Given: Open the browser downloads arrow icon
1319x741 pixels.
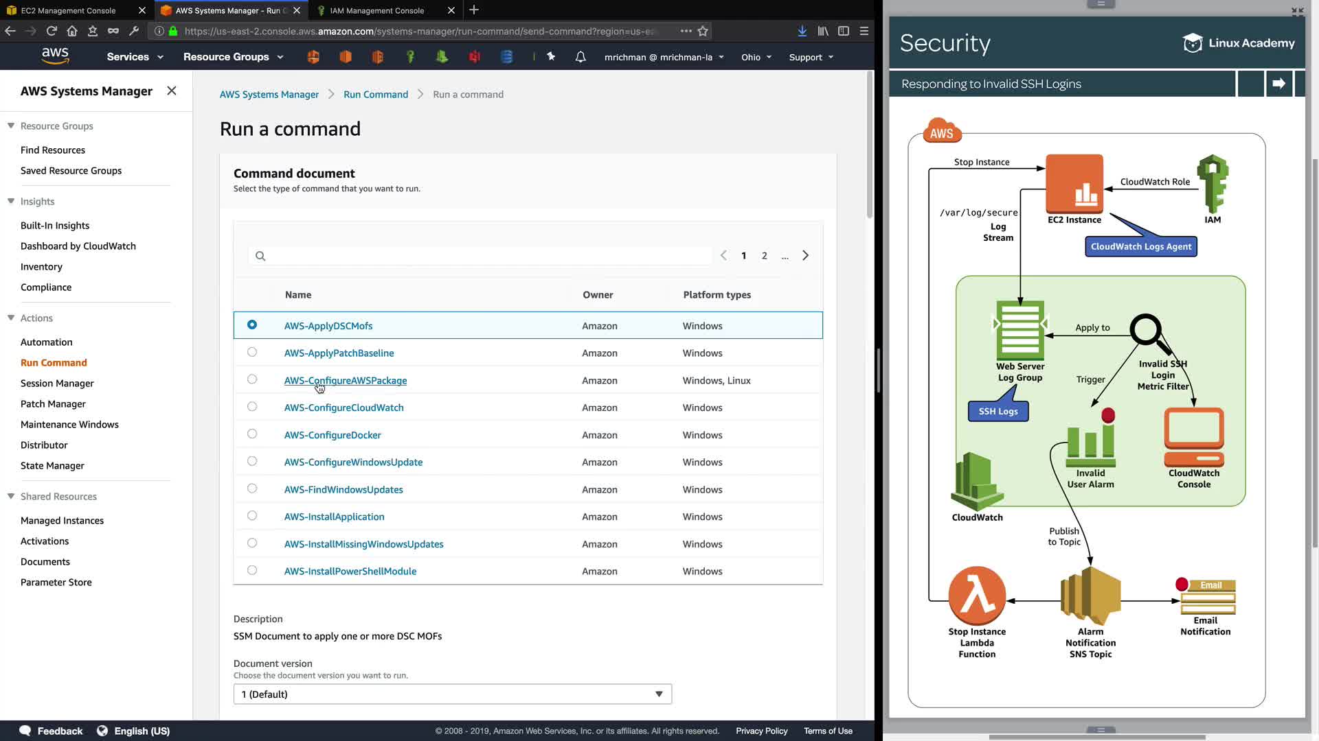Looking at the screenshot, I should point(802,31).
